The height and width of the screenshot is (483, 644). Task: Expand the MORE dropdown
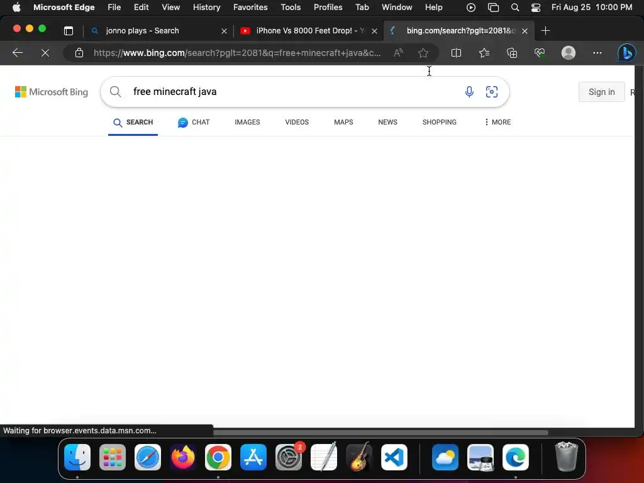498,123
